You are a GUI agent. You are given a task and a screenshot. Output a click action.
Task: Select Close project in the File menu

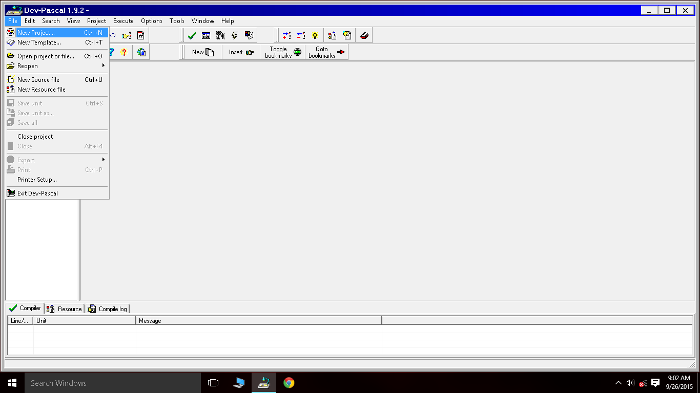tap(57, 137)
